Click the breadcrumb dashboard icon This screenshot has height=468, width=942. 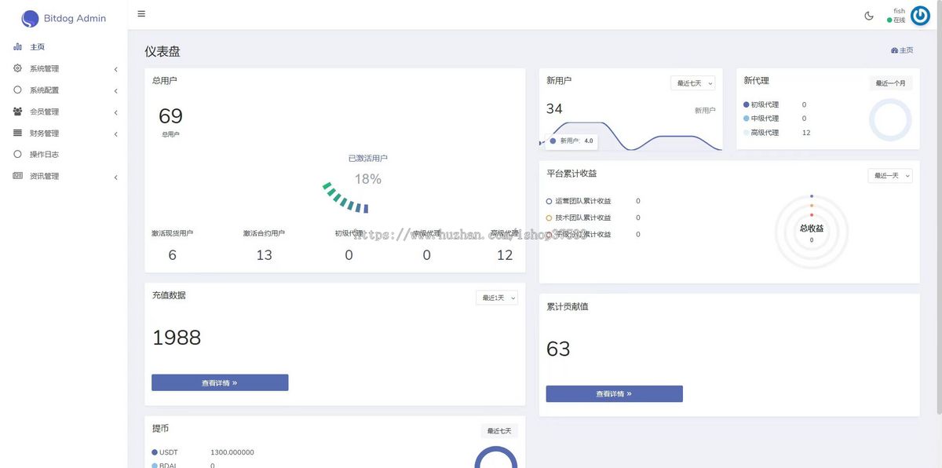(x=894, y=50)
